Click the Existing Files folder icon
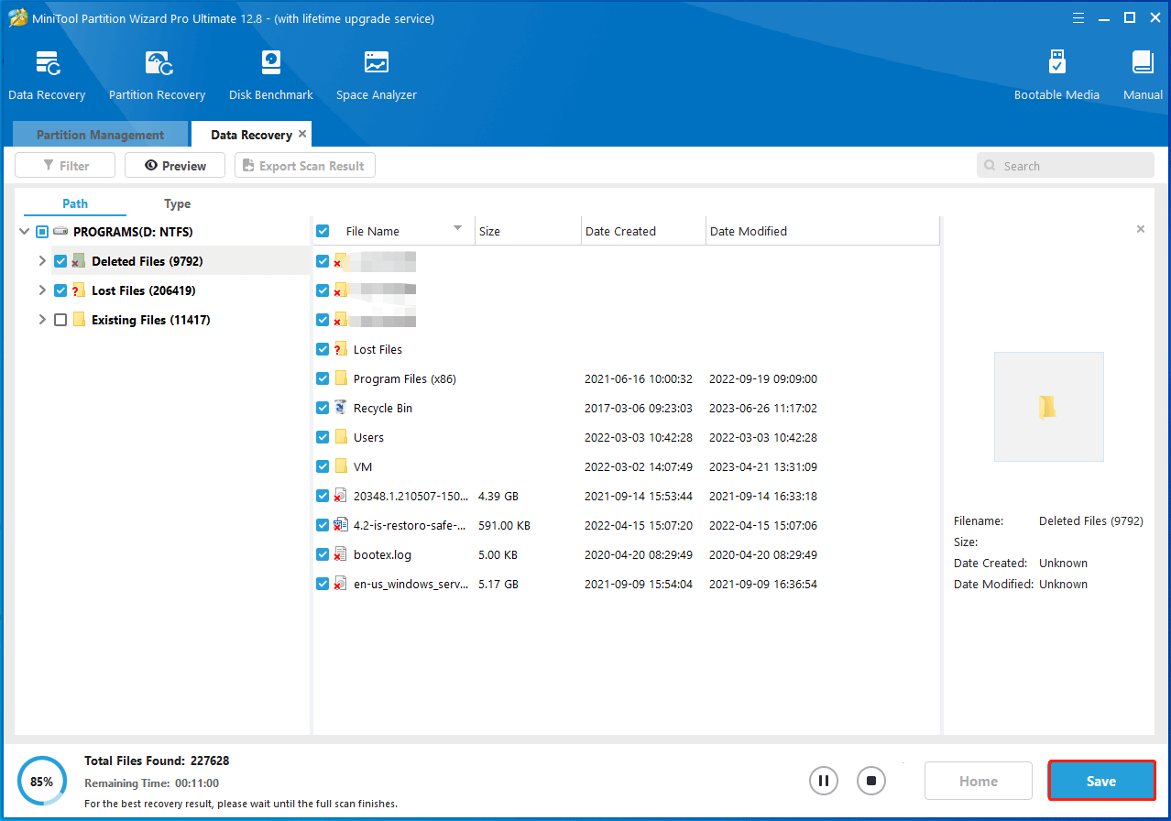 pyautogui.click(x=79, y=320)
